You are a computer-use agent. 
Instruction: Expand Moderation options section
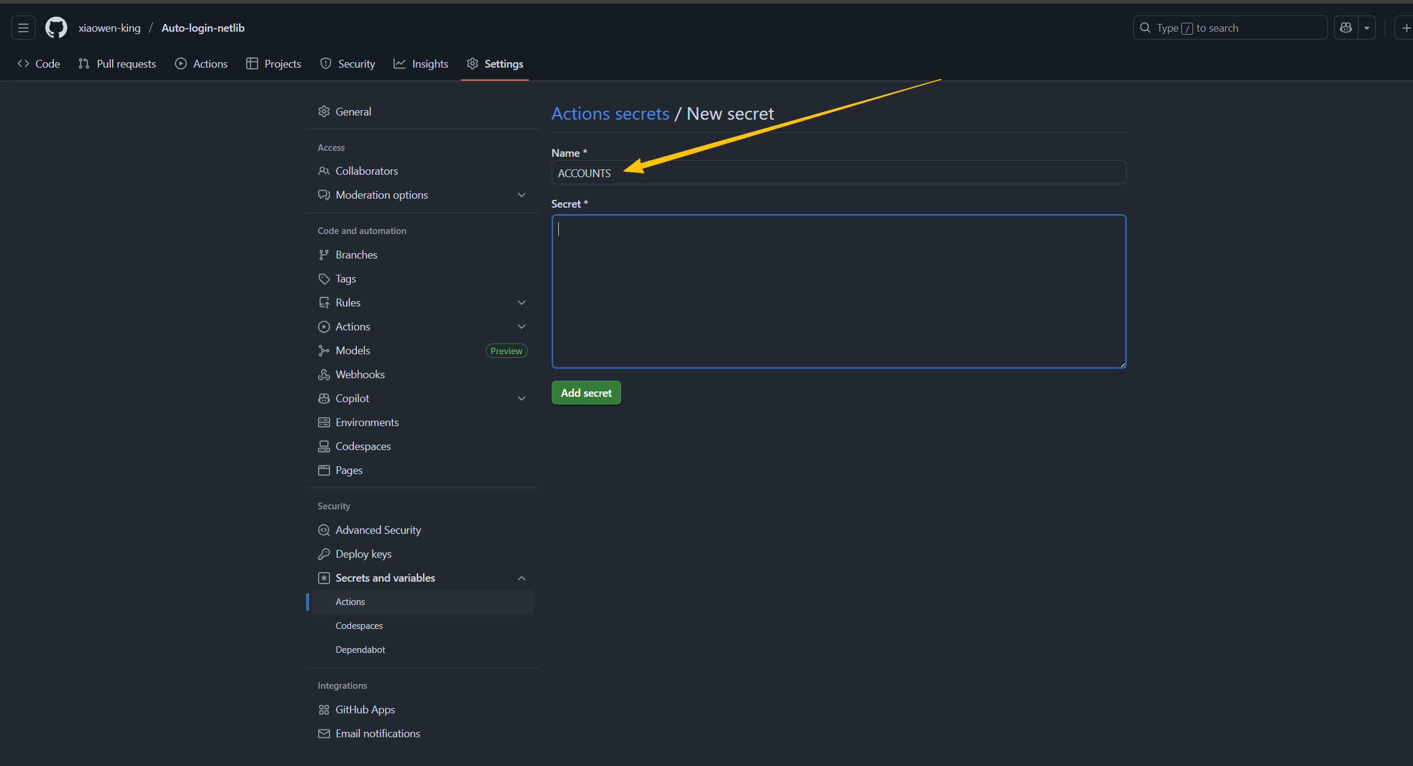[x=521, y=195]
